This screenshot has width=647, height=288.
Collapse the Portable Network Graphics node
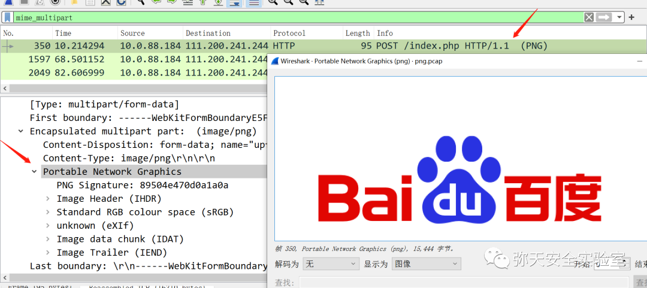tap(34, 172)
